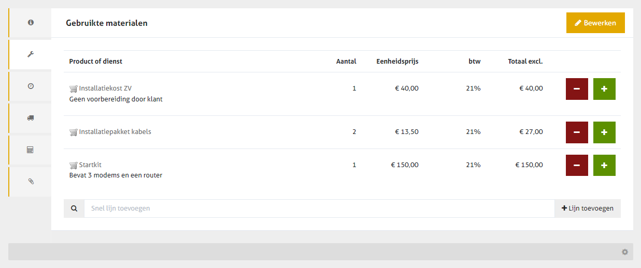Increase quantity of Installatiepakket kabels

(604, 132)
